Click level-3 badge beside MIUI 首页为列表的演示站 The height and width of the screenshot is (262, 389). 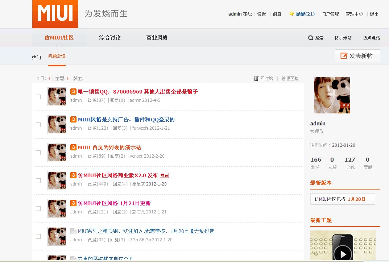click(x=73, y=147)
